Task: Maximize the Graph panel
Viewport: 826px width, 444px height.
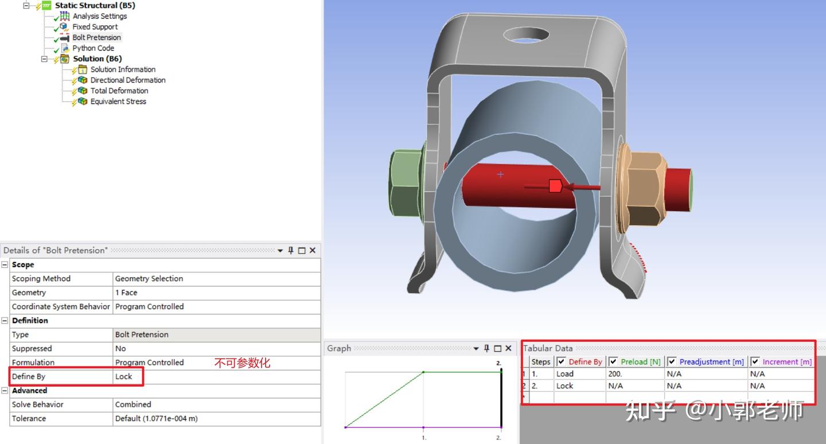Action: (x=497, y=349)
